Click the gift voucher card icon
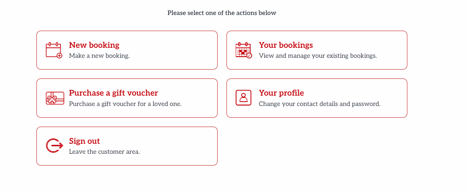 click(55, 98)
